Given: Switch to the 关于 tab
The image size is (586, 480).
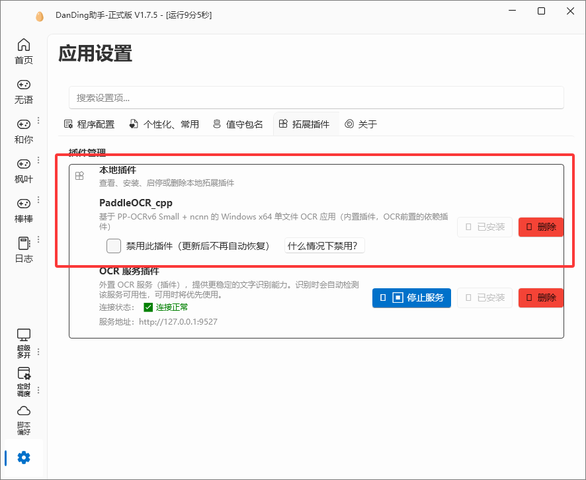Looking at the screenshot, I should pos(361,124).
